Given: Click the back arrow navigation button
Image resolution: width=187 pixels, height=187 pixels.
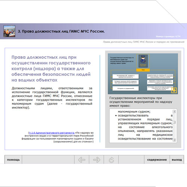Looking at the screenshot, I should click(x=82, y=160).
